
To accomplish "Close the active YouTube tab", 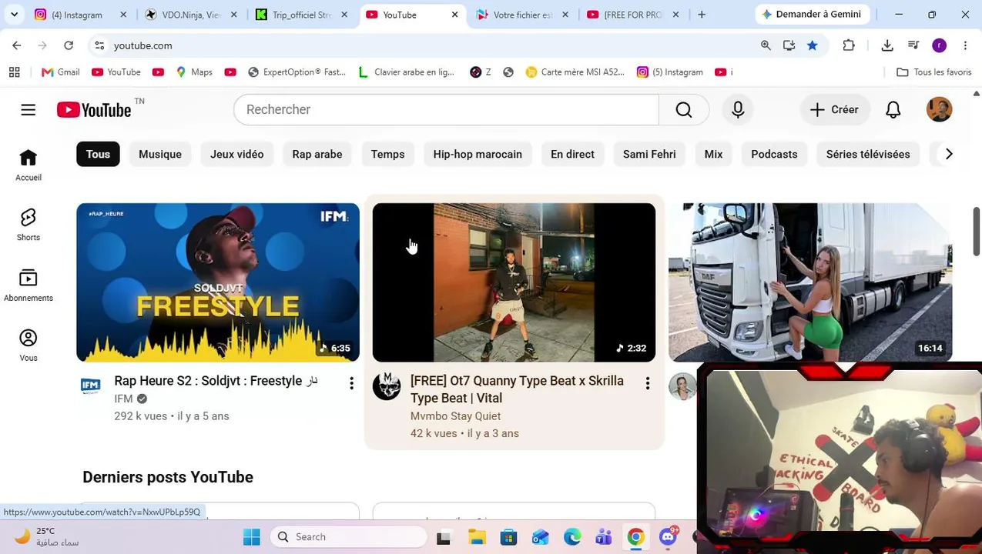I will click(x=454, y=15).
